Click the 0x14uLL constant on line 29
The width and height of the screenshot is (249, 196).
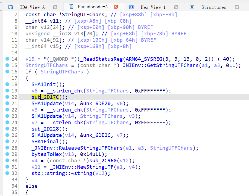pyautogui.click(x=91, y=154)
